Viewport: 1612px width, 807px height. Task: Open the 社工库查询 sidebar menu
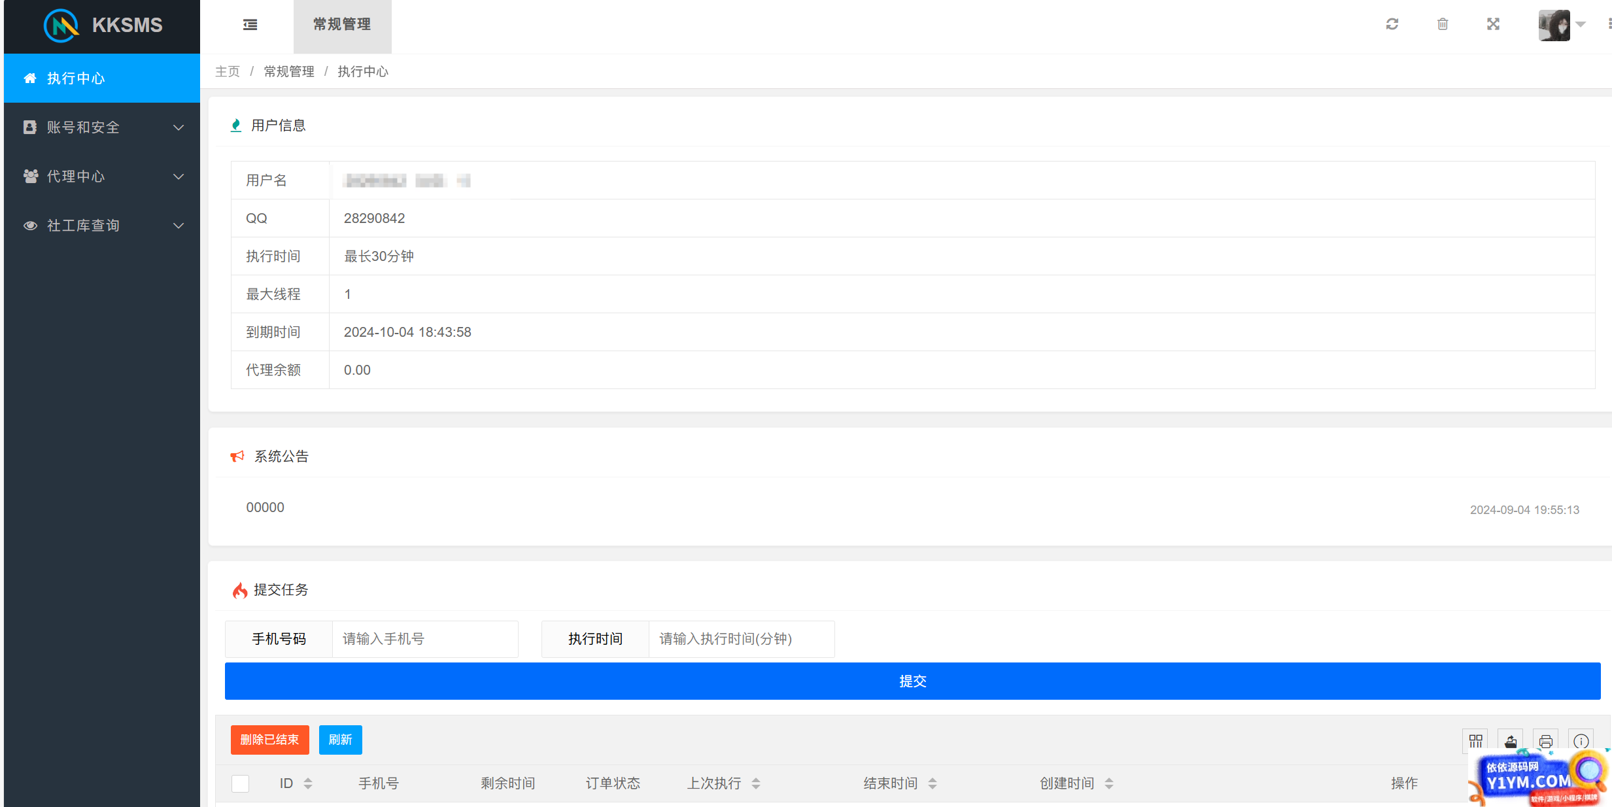102,226
